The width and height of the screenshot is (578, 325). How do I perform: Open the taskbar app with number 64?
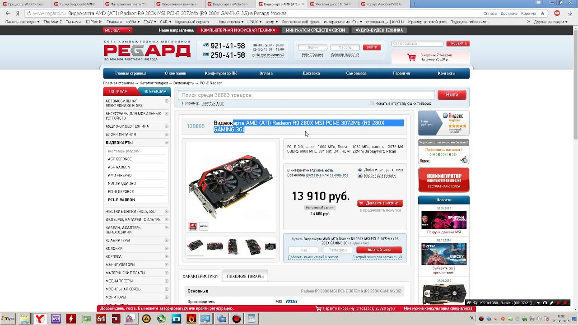coord(101,319)
